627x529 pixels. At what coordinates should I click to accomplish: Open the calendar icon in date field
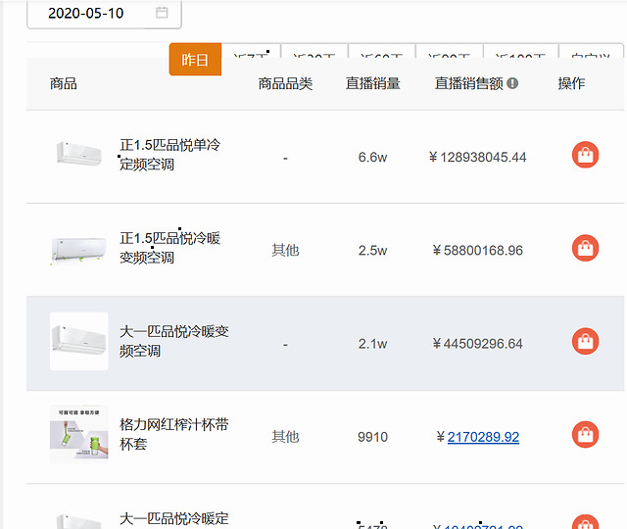pyautogui.click(x=162, y=13)
